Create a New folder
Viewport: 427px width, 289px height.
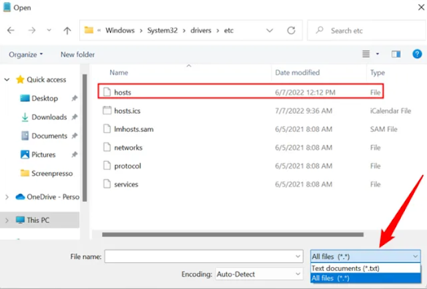pos(77,55)
